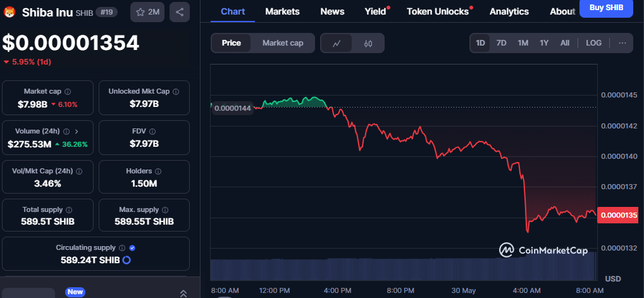Image resolution: width=644 pixels, height=298 pixels.
Task: Click the 589.5T SHIB total supply value
Action: [47, 221]
